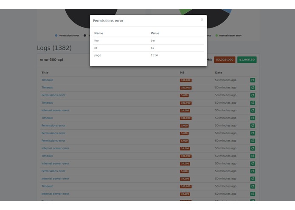Click the 10,000 badge of topmost Internal server error
Viewport: 295px width, 210px height.
tap(185, 111)
